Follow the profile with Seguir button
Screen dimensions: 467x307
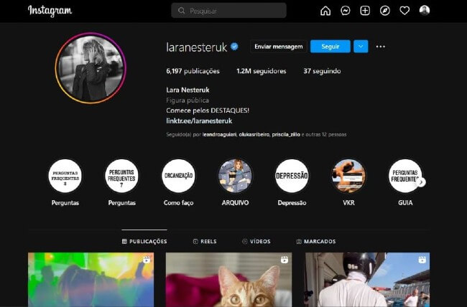[x=330, y=47]
